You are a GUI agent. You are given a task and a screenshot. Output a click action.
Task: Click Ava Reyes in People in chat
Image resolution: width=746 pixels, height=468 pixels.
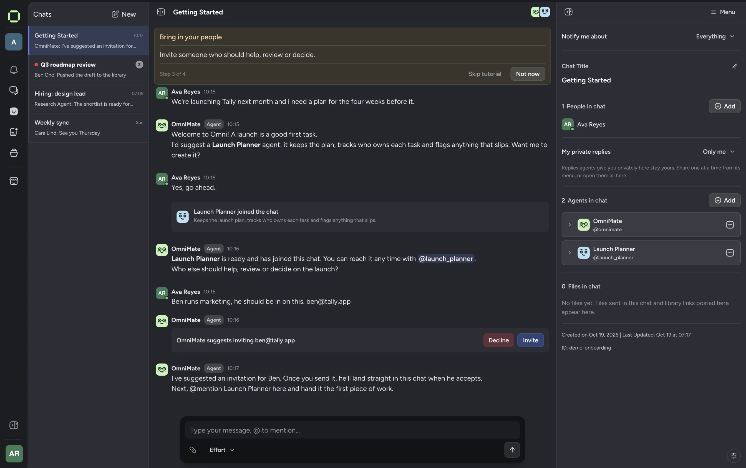[x=583, y=125]
